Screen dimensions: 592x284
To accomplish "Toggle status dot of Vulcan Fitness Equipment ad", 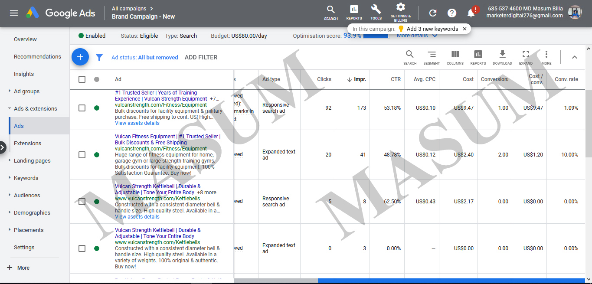I will 97,155.
